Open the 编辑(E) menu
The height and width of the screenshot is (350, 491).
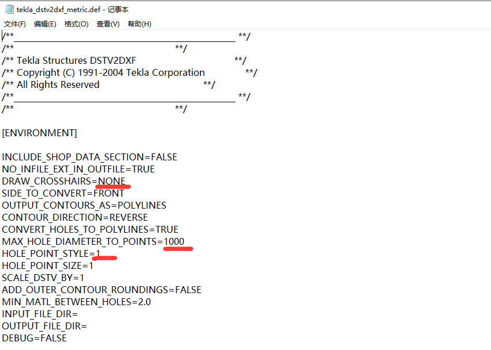(45, 24)
